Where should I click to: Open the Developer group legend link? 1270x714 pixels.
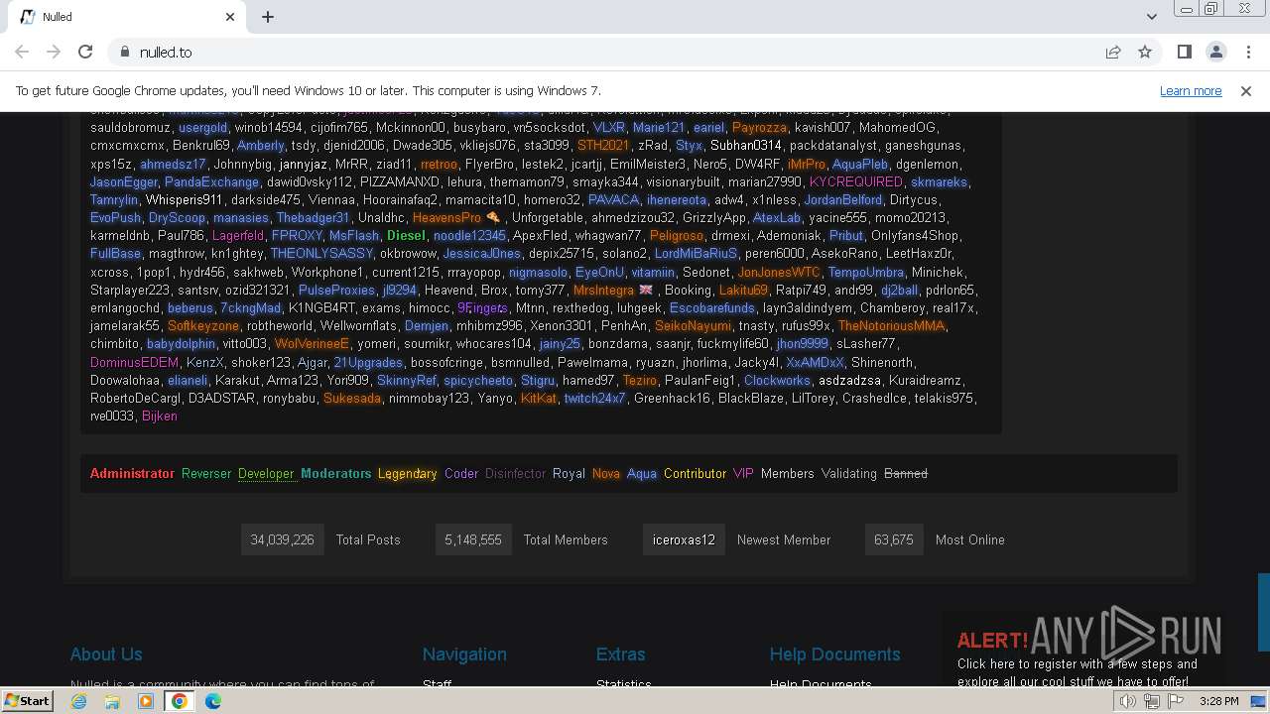(x=266, y=473)
